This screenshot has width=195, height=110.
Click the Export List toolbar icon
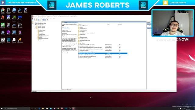tap(41, 20)
